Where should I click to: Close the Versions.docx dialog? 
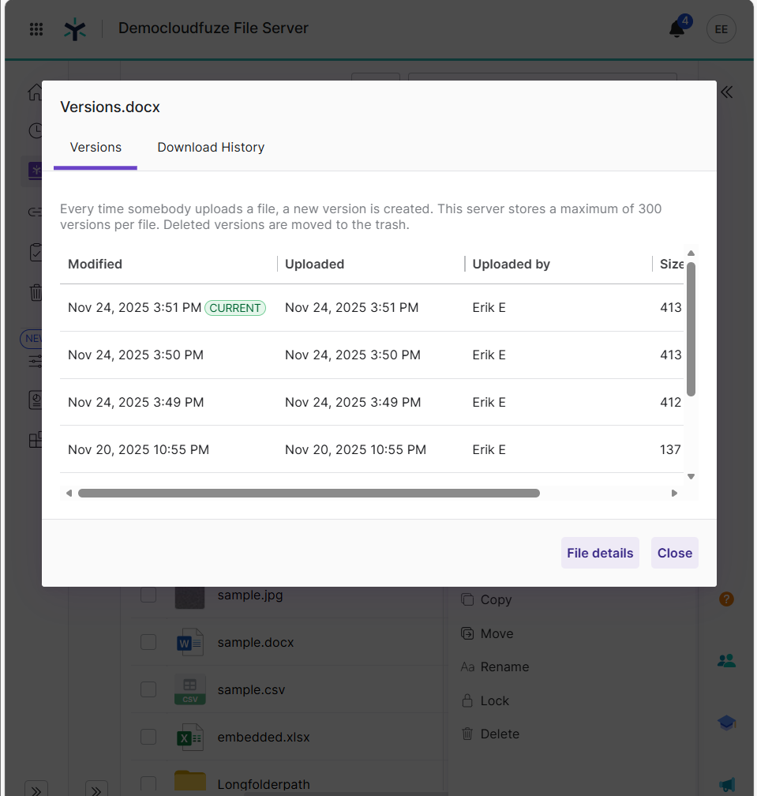(x=674, y=553)
